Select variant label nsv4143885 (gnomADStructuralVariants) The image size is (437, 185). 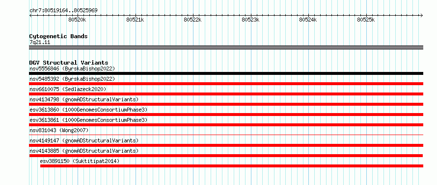coord(84,151)
